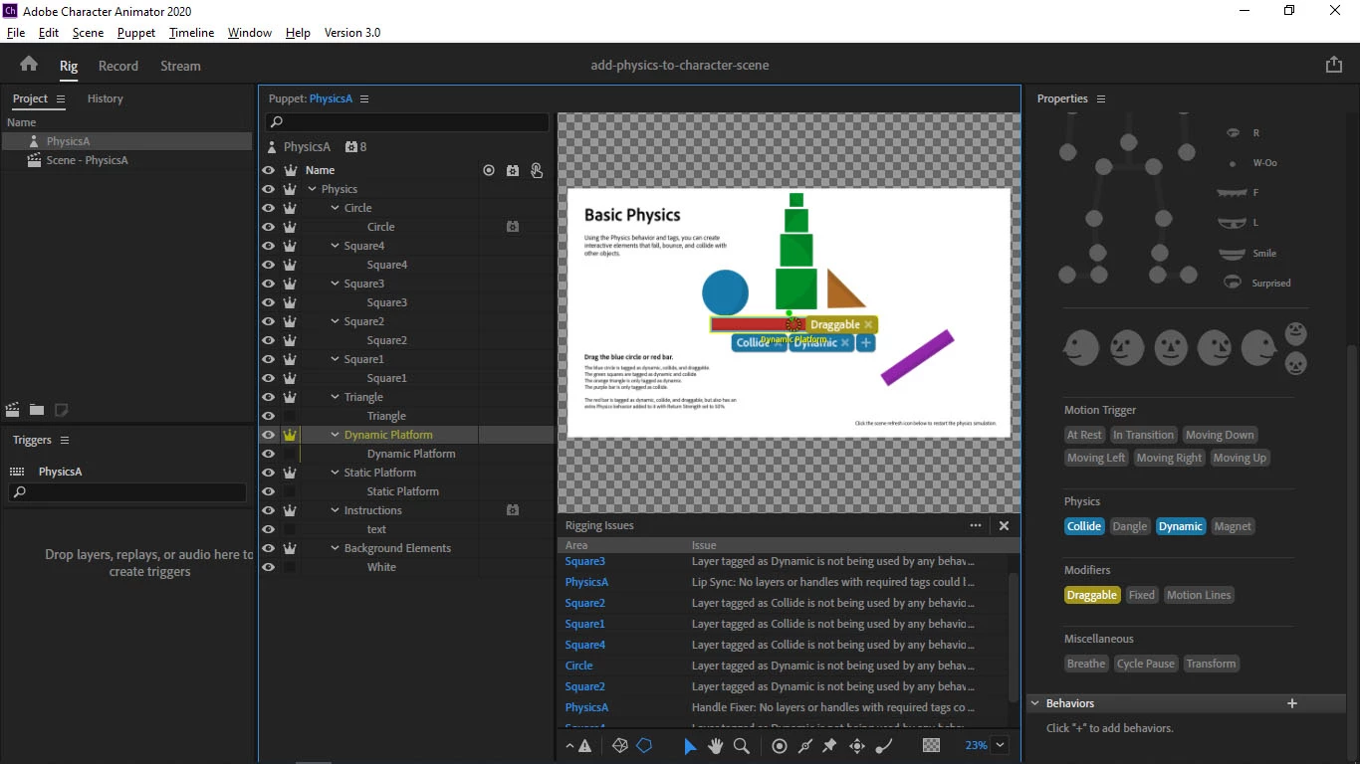
Task: Toggle visibility of Static Platform group
Action: (268, 473)
